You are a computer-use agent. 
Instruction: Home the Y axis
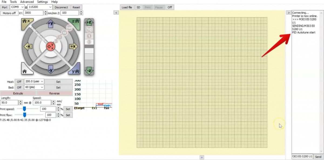click(x=75, y=71)
